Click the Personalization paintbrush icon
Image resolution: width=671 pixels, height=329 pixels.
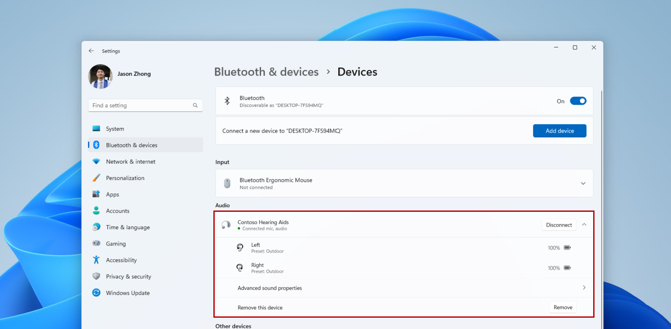96,178
